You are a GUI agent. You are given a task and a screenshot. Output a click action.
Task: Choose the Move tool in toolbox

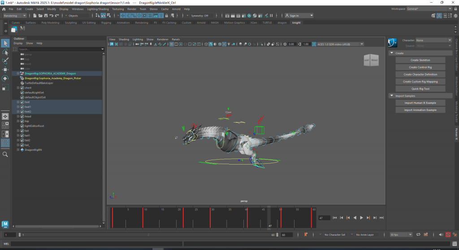point(5,70)
